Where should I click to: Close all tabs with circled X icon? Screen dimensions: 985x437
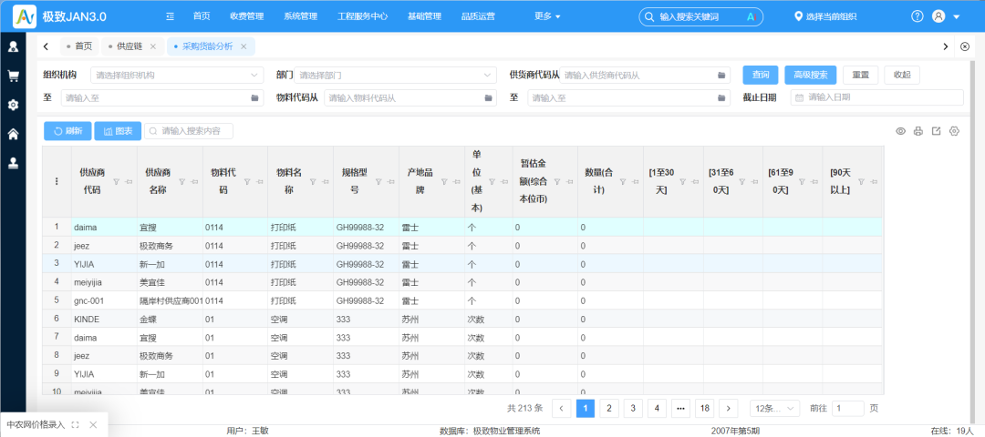click(965, 46)
